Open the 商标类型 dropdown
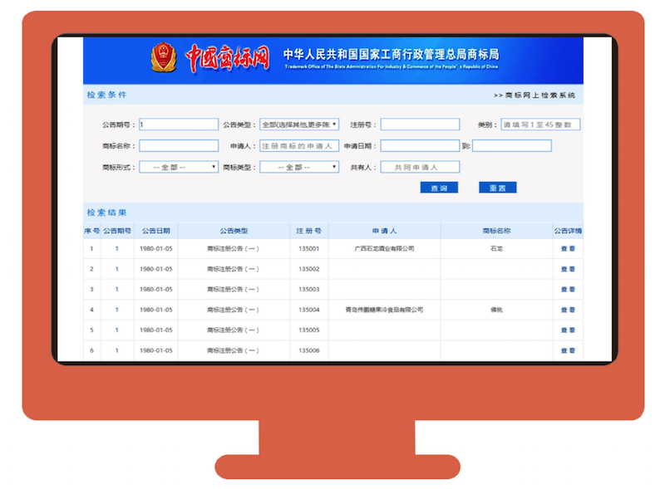Viewport: 665px width, 489px height. [x=299, y=167]
